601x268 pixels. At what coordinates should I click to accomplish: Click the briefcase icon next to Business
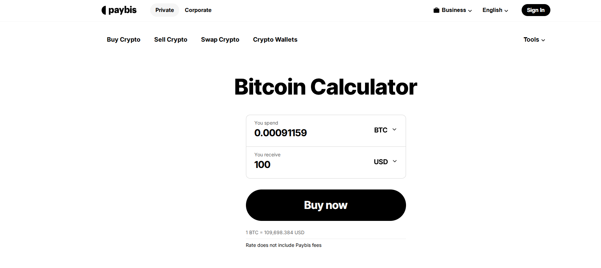click(436, 10)
